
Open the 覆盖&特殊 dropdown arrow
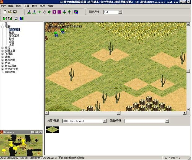point(167,121)
